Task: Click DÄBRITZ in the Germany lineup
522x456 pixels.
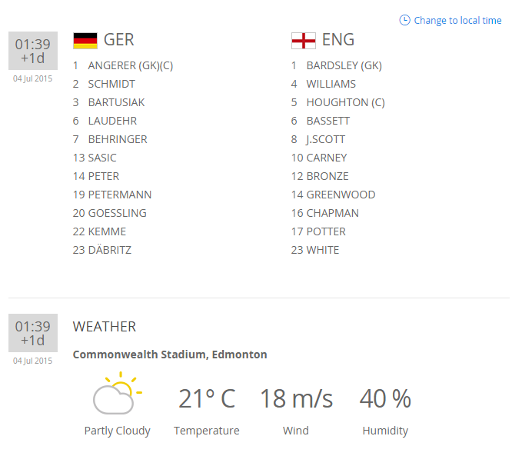Action: [109, 250]
